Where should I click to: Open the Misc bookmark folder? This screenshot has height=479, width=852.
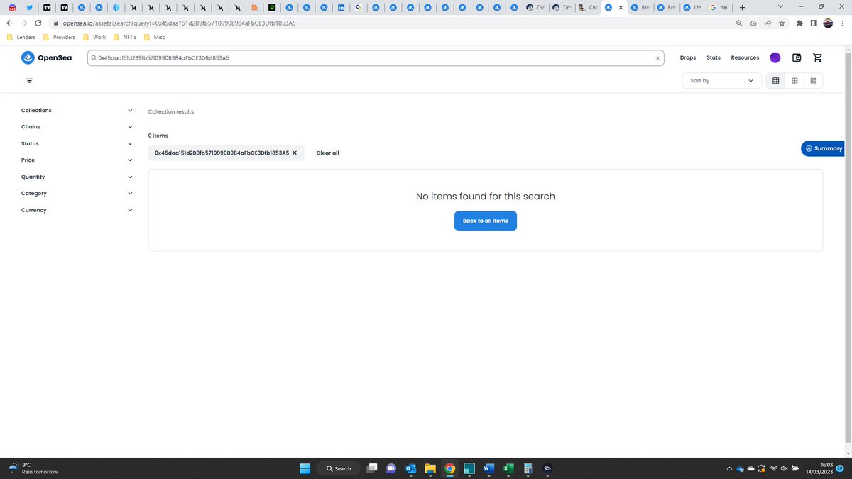point(154,37)
